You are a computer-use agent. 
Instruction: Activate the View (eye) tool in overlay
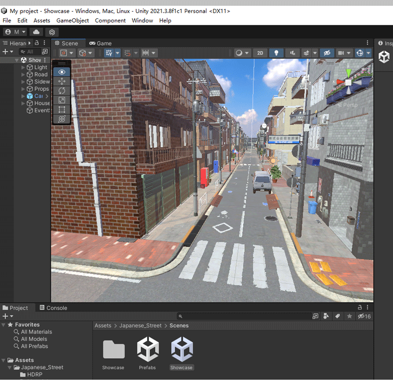[x=62, y=72]
